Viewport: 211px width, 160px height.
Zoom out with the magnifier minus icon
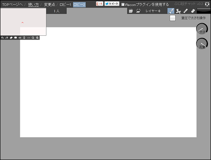pyautogui.click(x=37, y=38)
